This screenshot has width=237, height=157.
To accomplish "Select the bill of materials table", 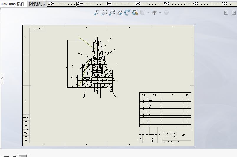I will [165, 110].
